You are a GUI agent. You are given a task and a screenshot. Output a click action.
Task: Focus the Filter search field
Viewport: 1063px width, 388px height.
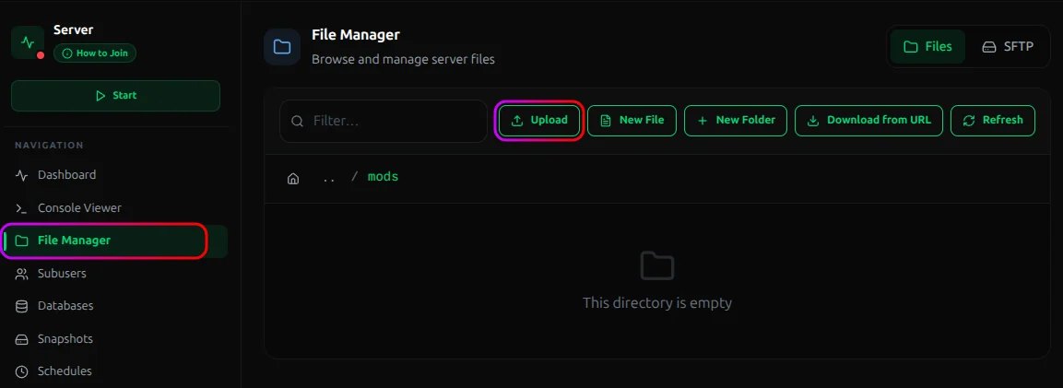tap(384, 122)
